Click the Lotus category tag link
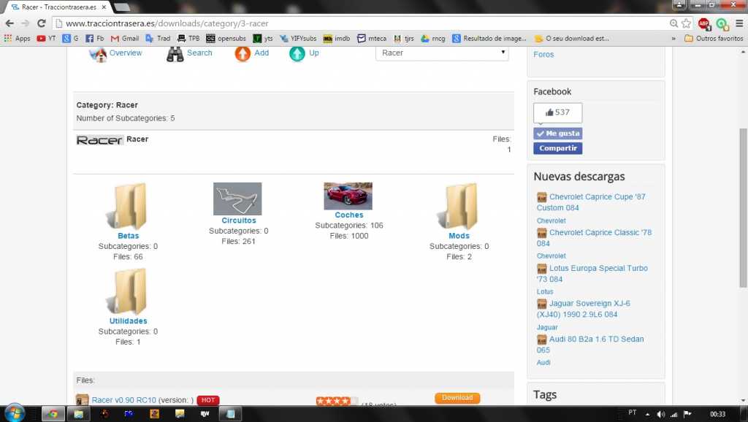The width and height of the screenshot is (748, 422). coord(545,291)
